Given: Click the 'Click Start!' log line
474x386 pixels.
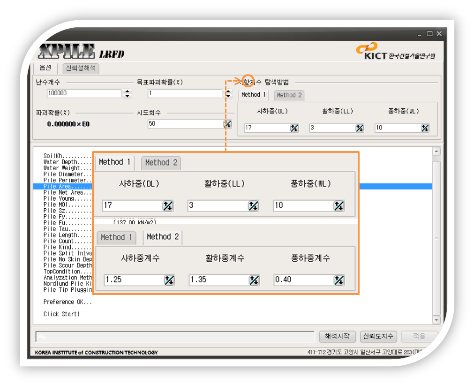Looking at the screenshot, I should [62, 314].
